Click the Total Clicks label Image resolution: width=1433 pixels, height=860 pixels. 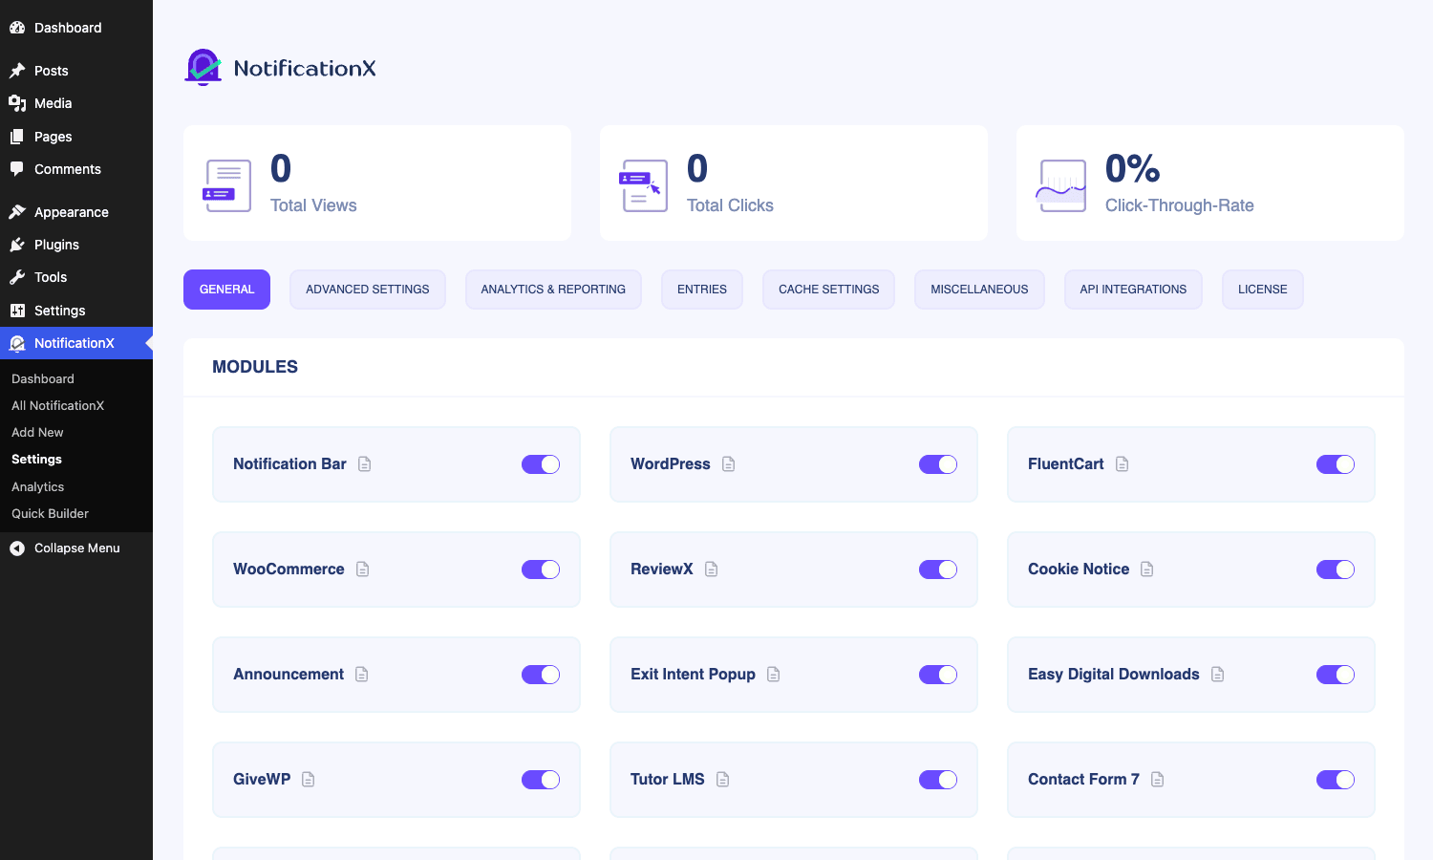point(730,205)
